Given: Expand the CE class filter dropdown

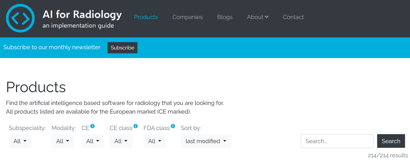Looking at the screenshot, I should coord(121,141).
